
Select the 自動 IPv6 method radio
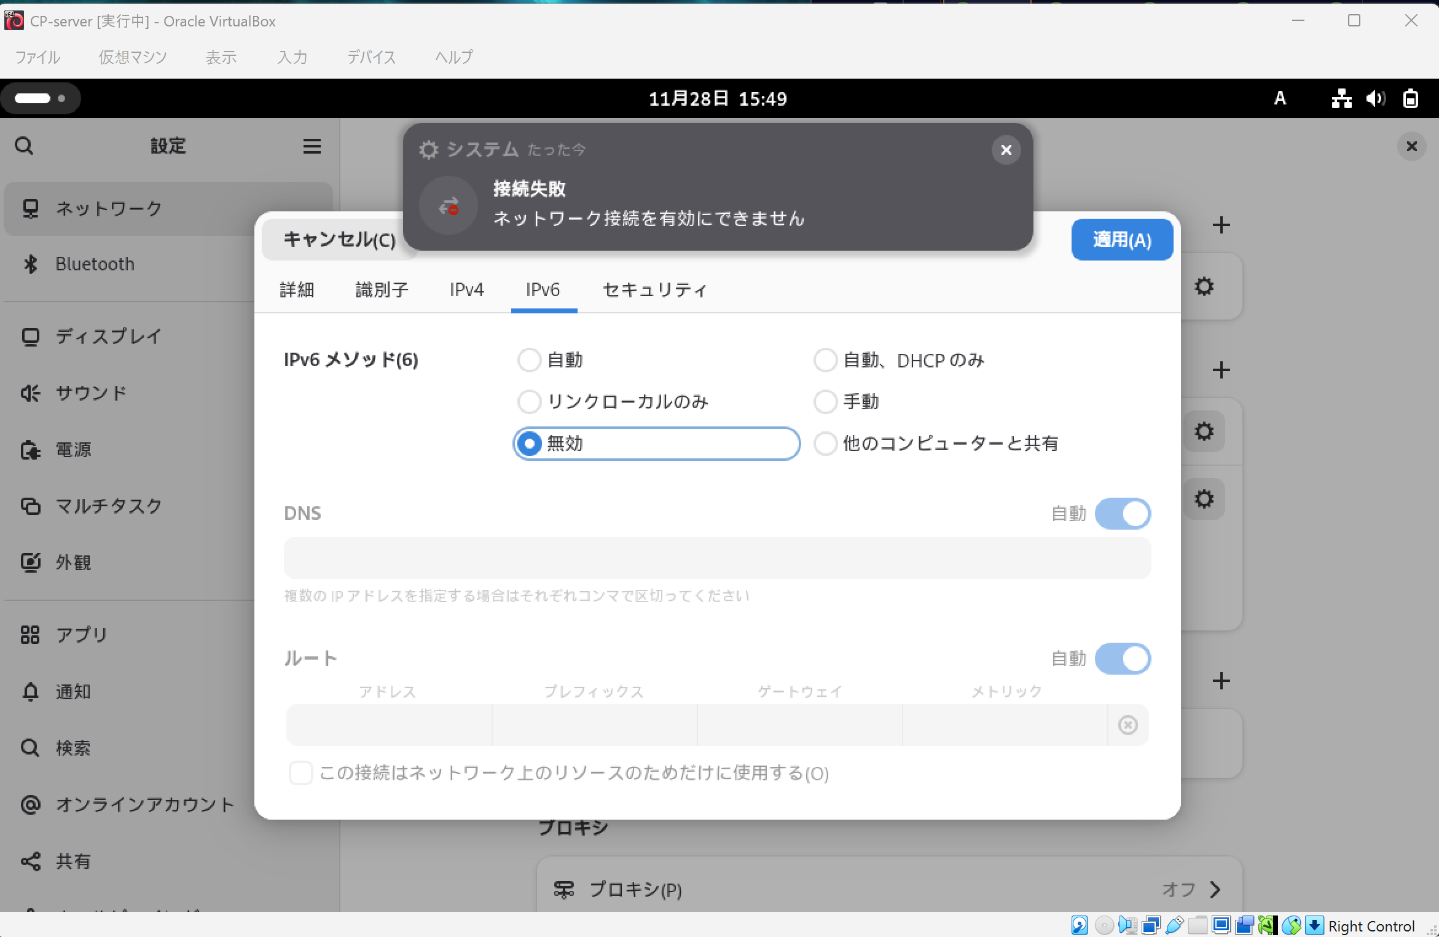[x=529, y=360]
